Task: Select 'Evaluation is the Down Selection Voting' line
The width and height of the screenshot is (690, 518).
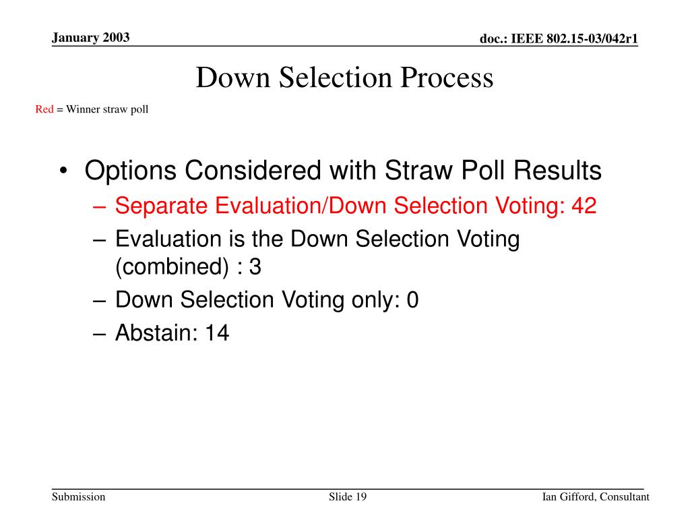Action: pyautogui.click(x=317, y=239)
